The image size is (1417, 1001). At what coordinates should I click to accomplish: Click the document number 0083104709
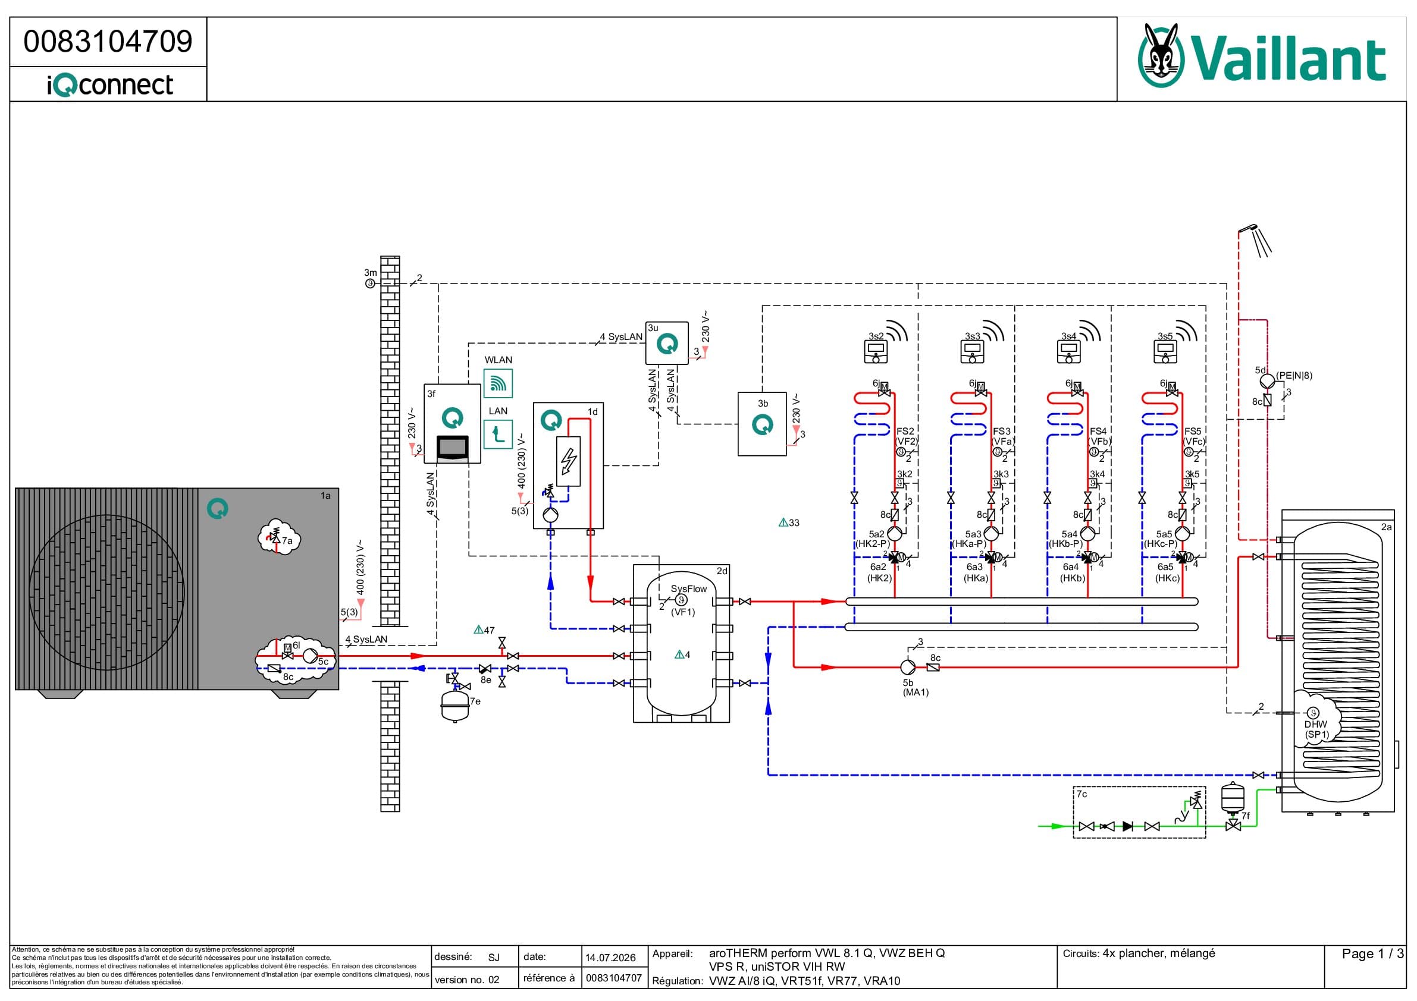[x=108, y=42]
